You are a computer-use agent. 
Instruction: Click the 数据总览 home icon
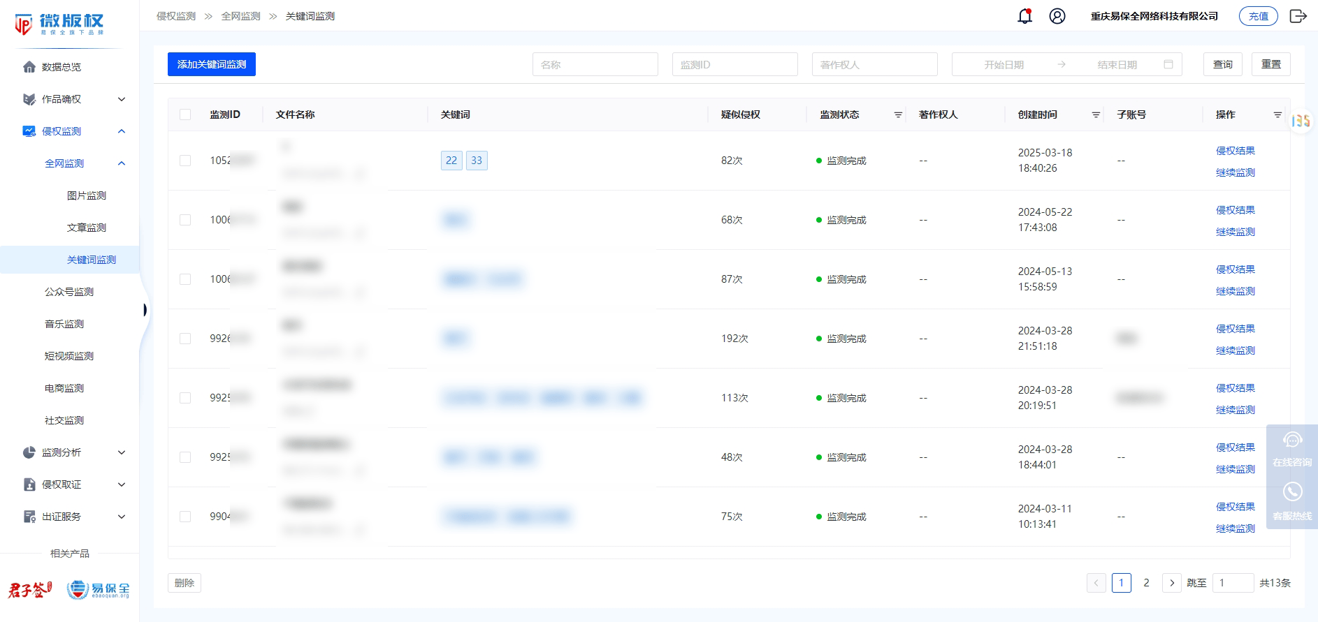pyautogui.click(x=29, y=67)
